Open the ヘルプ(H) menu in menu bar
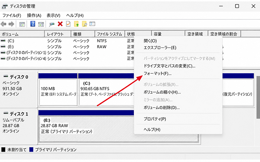The width and height of the screenshot is (260, 162). click(x=75, y=16)
